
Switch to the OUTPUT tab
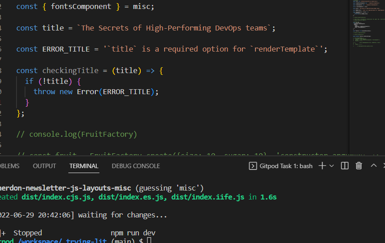click(x=45, y=166)
